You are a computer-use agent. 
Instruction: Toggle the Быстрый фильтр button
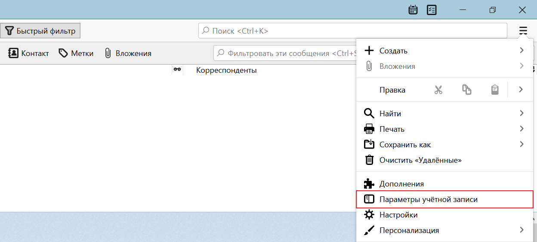[x=40, y=31]
